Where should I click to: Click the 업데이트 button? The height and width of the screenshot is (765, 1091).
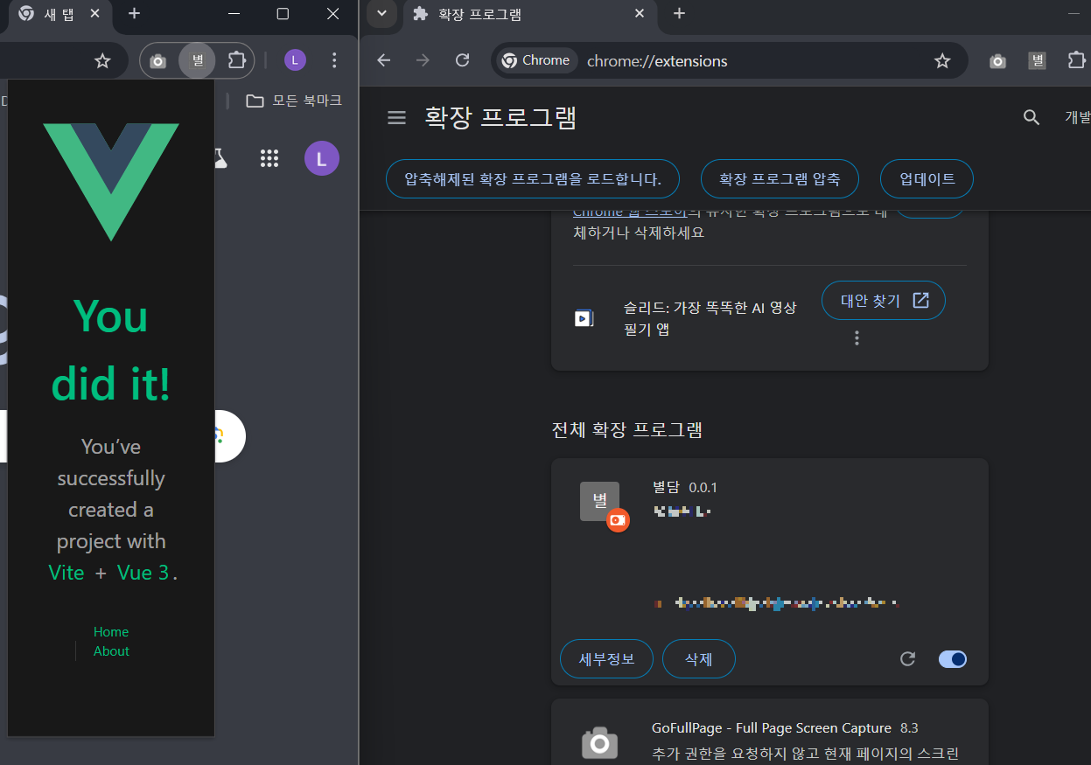[927, 179]
